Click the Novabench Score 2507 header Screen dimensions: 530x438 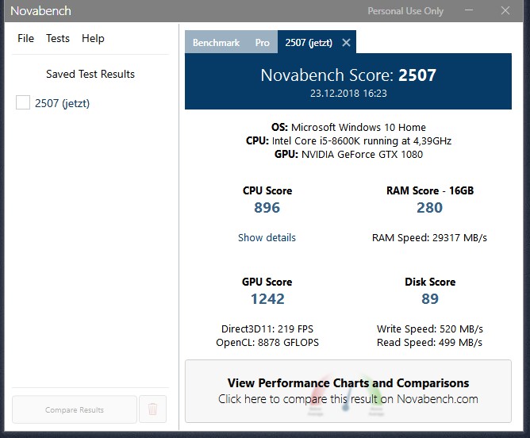348,76
